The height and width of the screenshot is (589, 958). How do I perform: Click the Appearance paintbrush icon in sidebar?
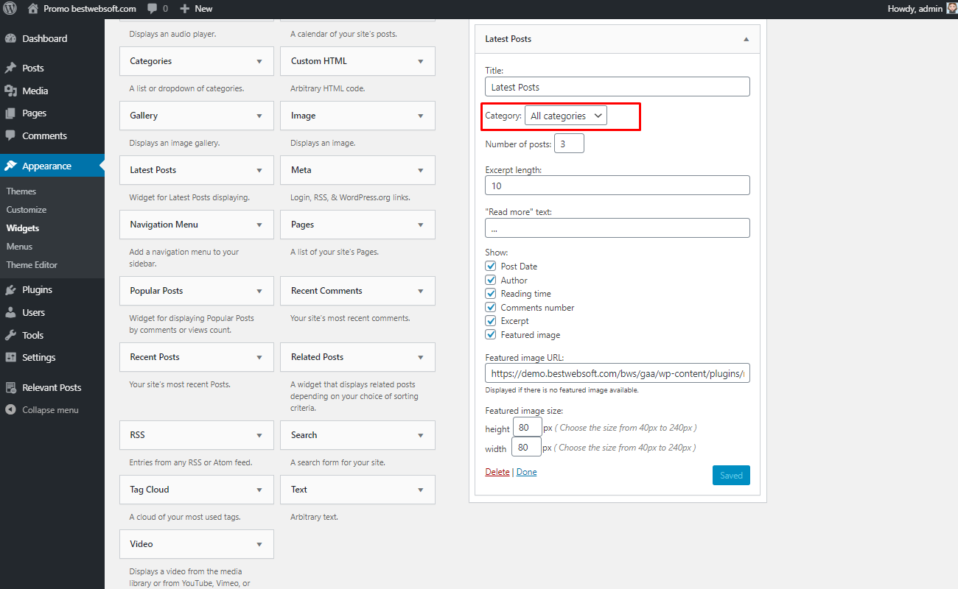[x=10, y=166]
